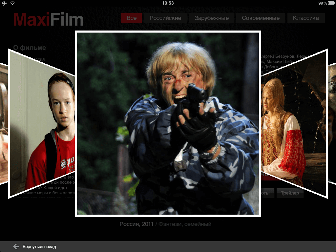Image resolution: width=336 pixels, height=252 pixels.
Task: Tap the 'Фэнтези, семейный' genre text
Action: pyautogui.click(x=185, y=224)
